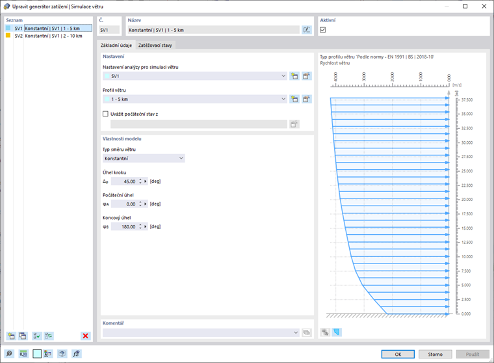Delete the selected list item with red X

click(85, 336)
